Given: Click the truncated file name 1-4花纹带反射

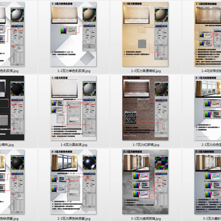Looking at the screenshot, I should [x=211, y=71].
